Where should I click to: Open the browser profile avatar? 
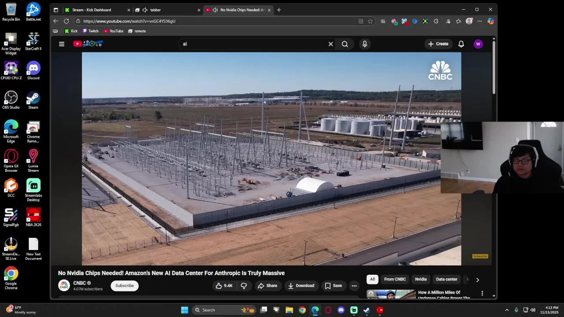[469, 21]
